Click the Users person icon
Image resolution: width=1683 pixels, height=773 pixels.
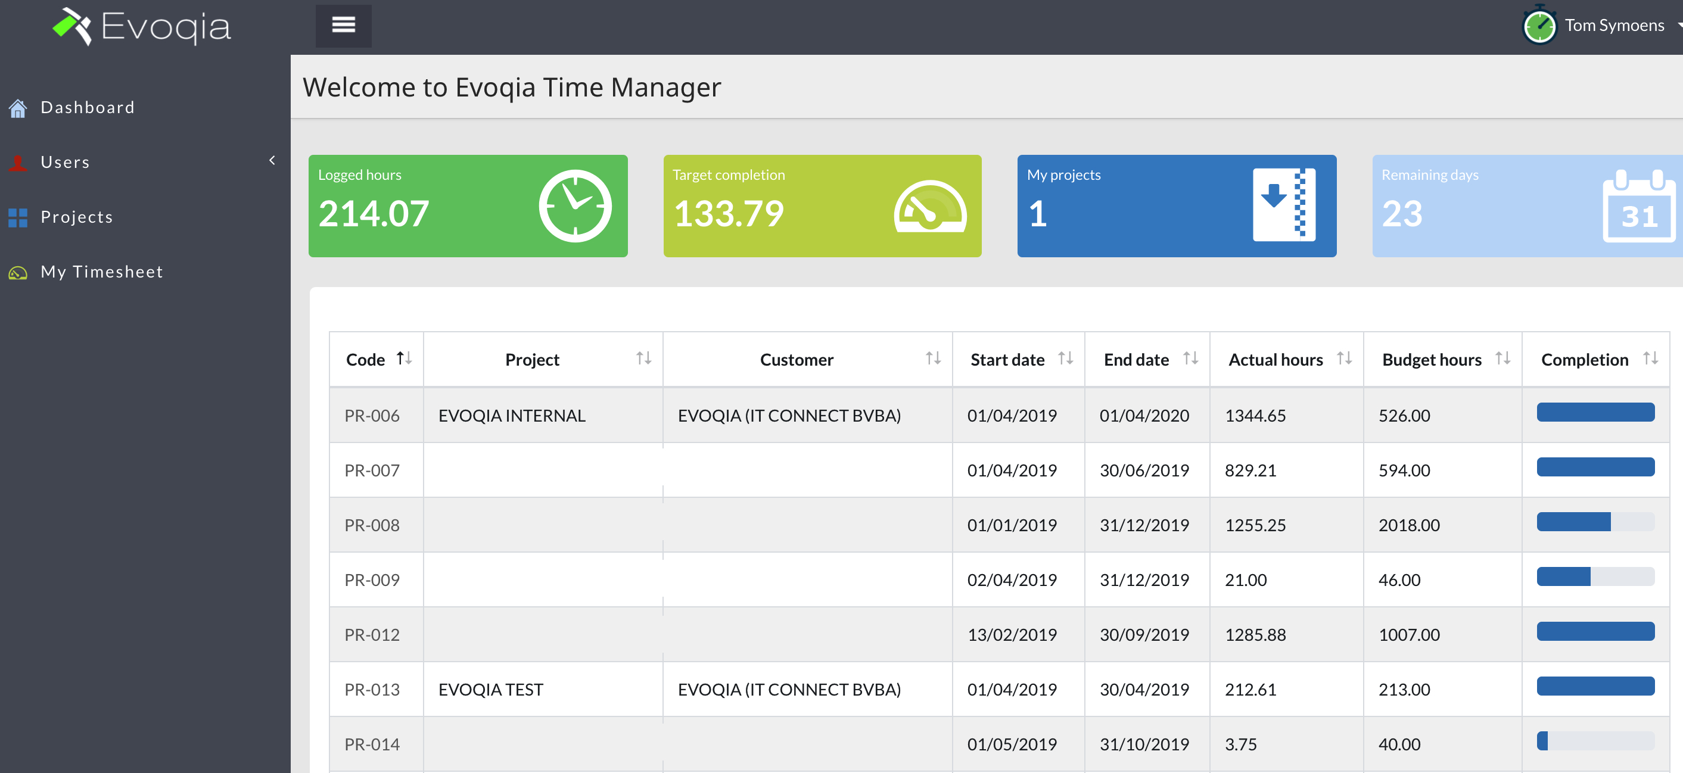[18, 163]
